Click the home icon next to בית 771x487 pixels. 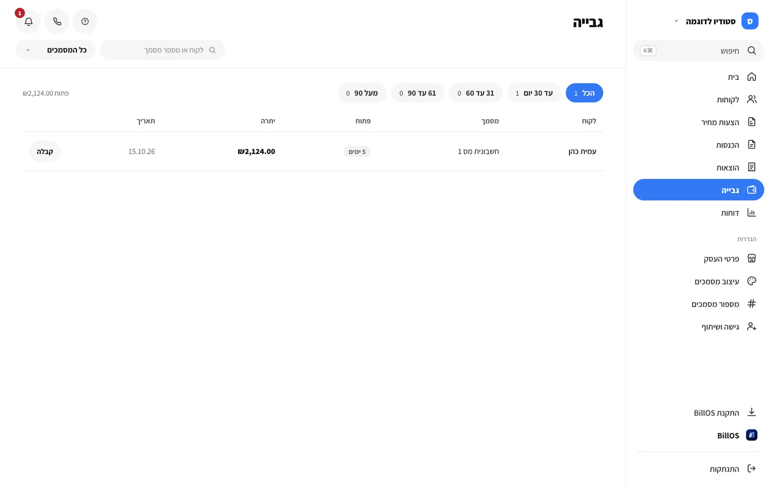coord(751,76)
